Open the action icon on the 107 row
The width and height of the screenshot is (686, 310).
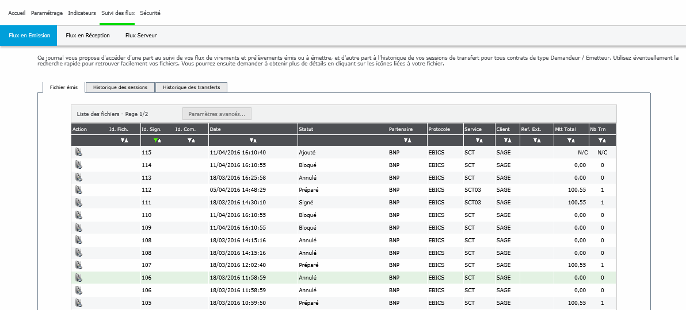(x=79, y=265)
